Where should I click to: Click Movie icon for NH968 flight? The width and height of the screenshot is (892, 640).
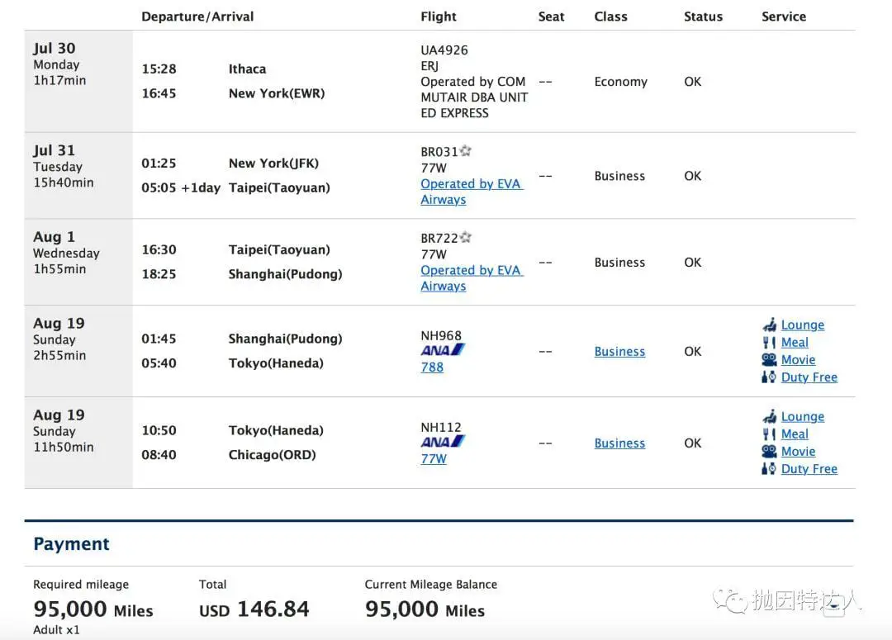pyautogui.click(x=769, y=359)
